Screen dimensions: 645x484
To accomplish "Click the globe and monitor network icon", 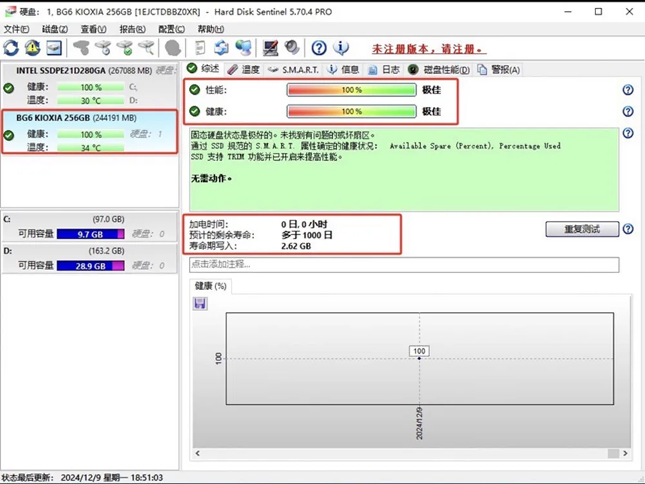I will [244, 48].
